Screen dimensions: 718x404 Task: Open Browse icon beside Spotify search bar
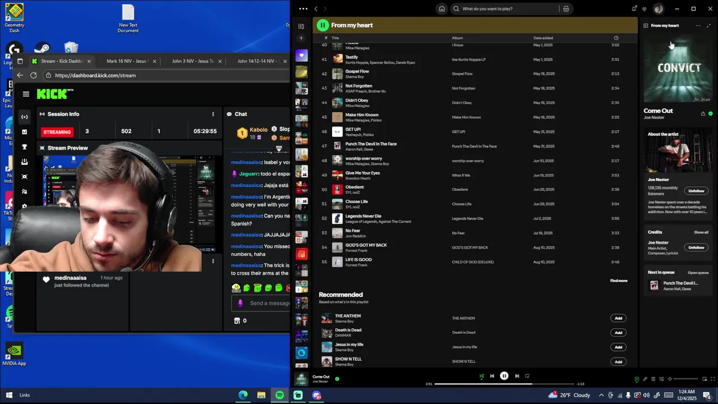566,8
